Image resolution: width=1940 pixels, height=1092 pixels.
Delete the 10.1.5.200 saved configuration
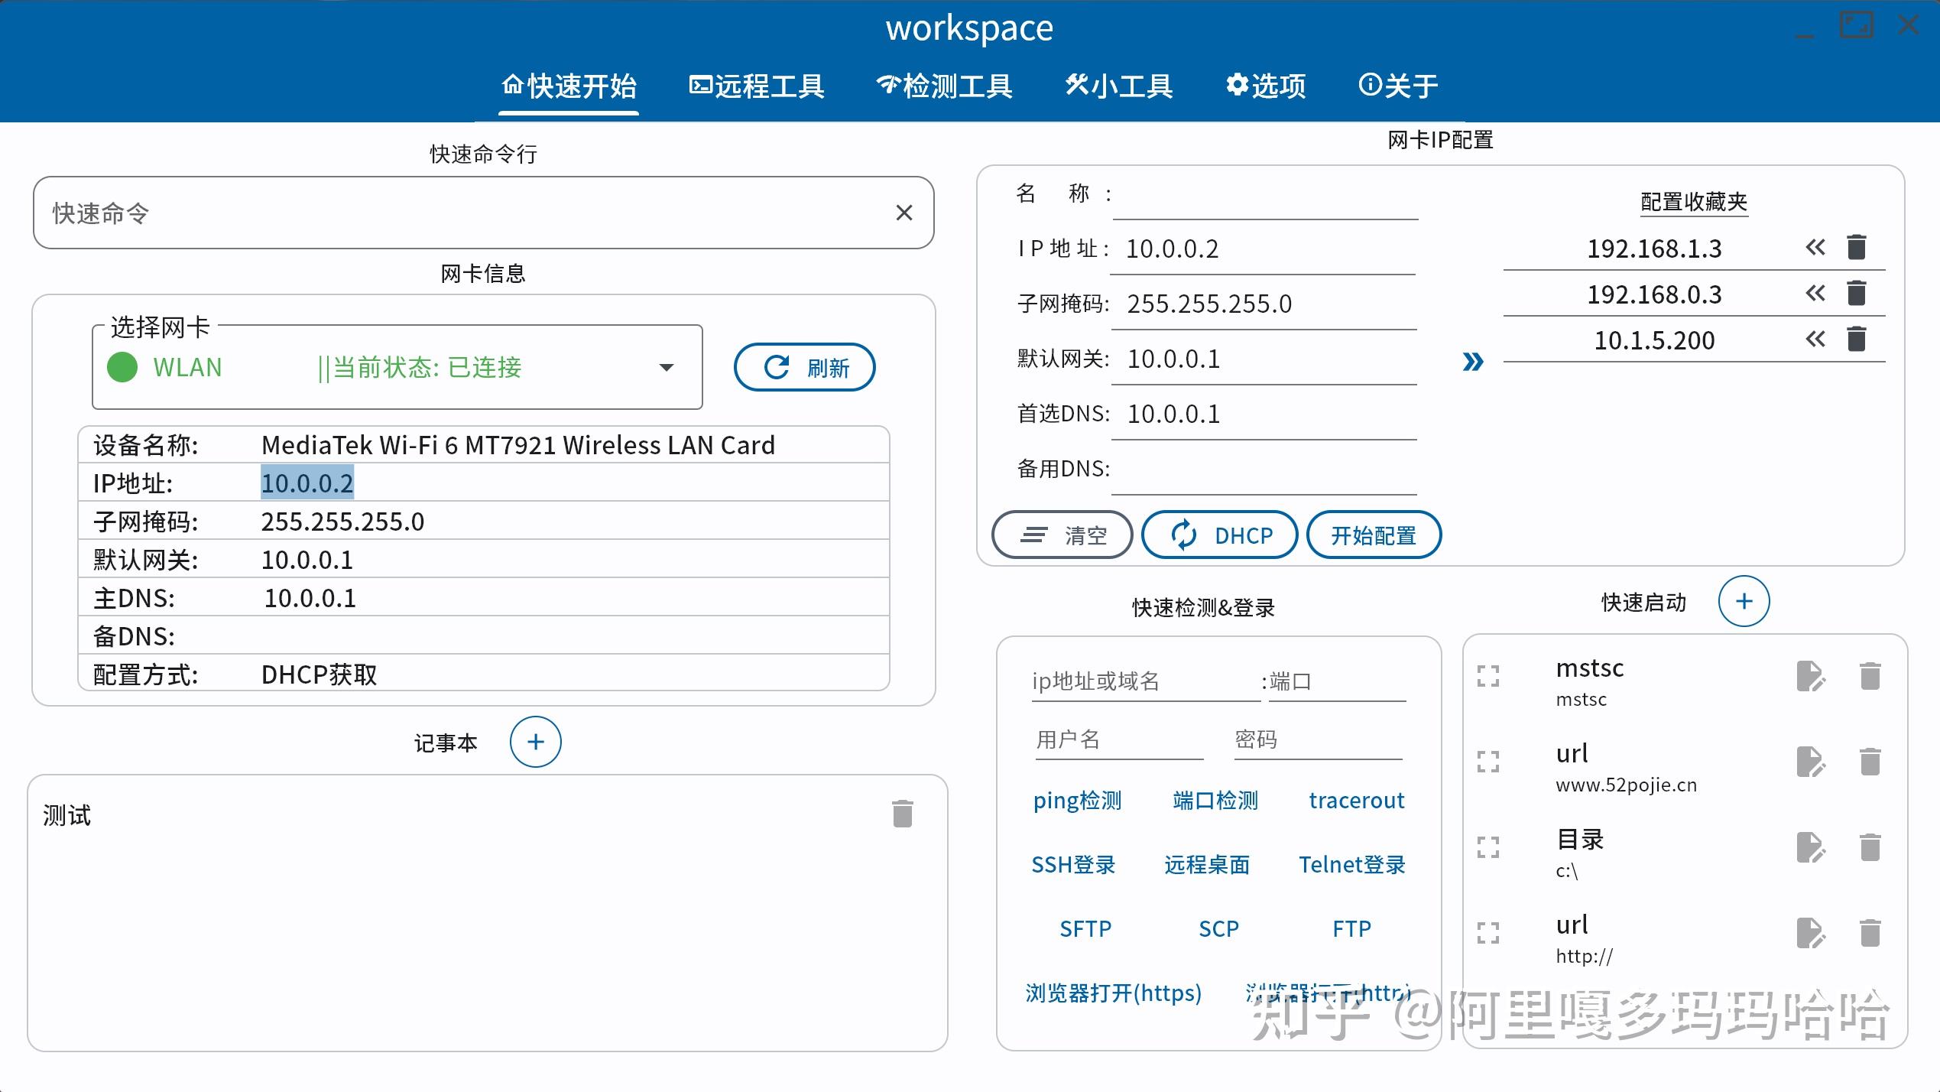(1857, 339)
